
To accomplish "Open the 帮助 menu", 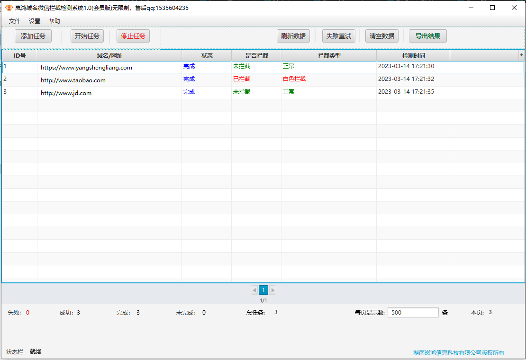I will pos(54,21).
